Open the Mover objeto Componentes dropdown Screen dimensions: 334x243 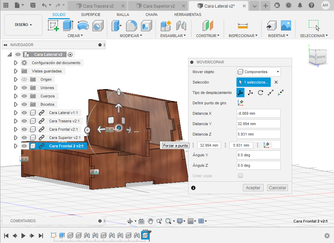(258, 72)
